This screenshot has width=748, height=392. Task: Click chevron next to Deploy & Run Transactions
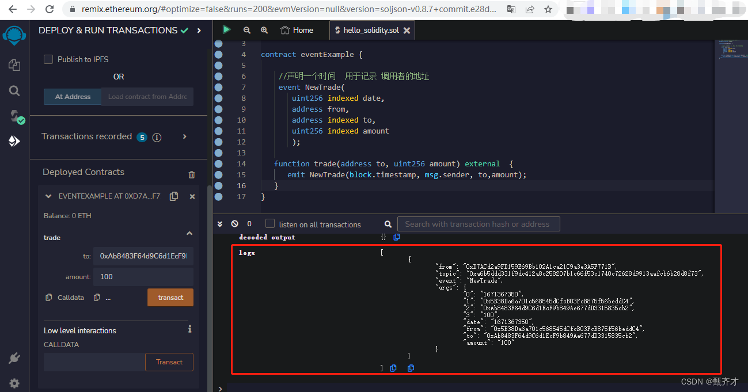coord(199,31)
